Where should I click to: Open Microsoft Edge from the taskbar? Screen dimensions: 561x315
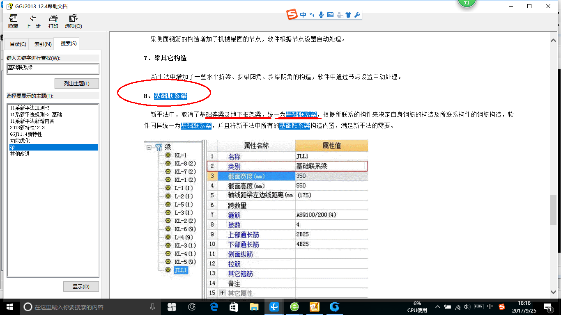click(214, 307)
